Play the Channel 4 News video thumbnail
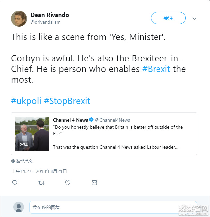This screenshot has width=210, height=217. point(32,133)
